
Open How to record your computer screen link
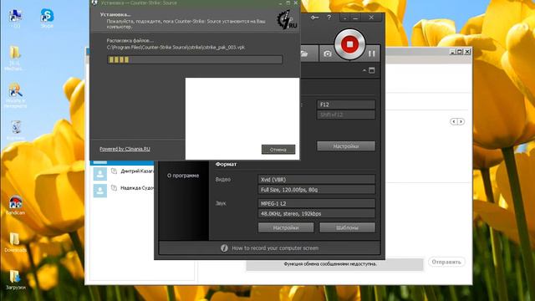(x=275, y=248)
